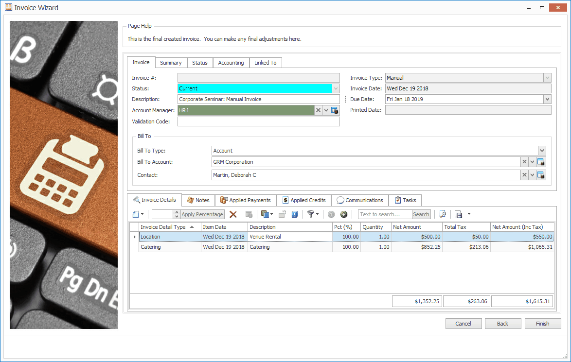Viewport: 571px width, 362px height.
Task: Open the filter funnel dropdown arrow
Action: coord(317,214)
